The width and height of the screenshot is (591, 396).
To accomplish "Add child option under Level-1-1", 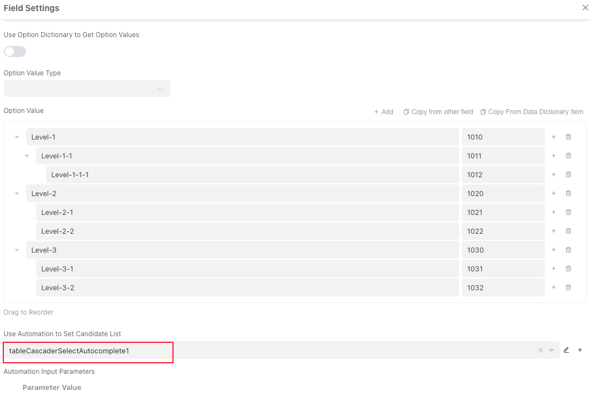I will click(553, 156).
